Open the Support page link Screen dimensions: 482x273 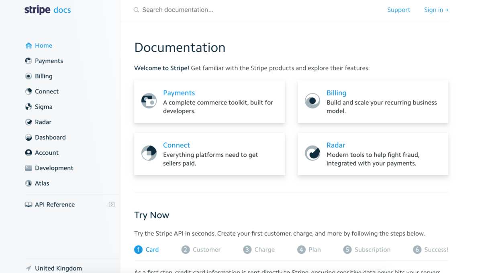pyautogui.click(x=398, y=10)
